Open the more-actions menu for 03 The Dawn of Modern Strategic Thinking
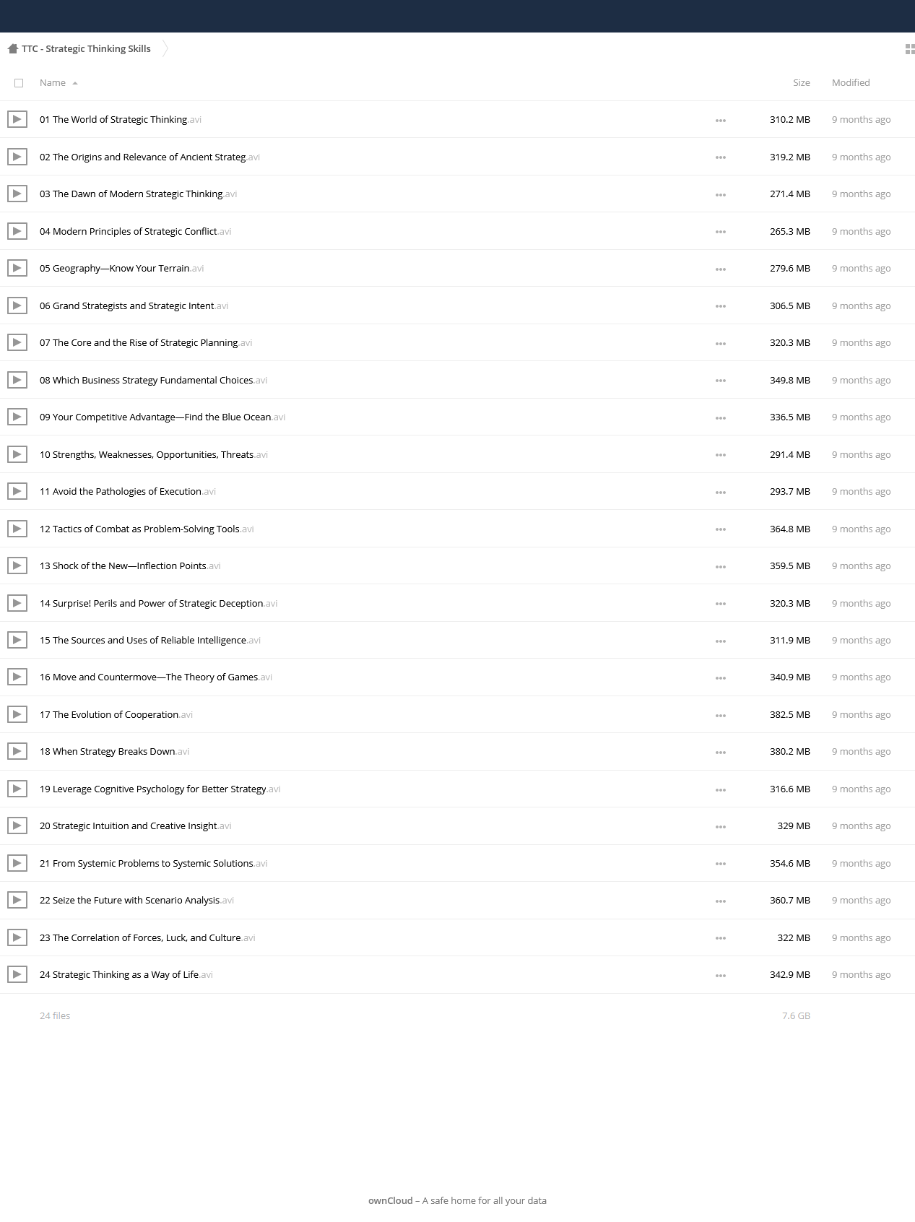Viewport: 915px width, 1222px height. [x=720, y=194]
